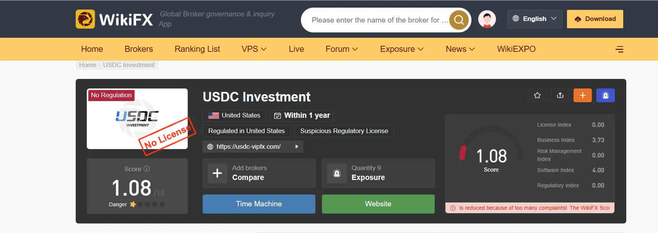This screenshot has height=233, width=658.
Task: Expand the Exposure navigation dropdown
Action: point(402,49)
